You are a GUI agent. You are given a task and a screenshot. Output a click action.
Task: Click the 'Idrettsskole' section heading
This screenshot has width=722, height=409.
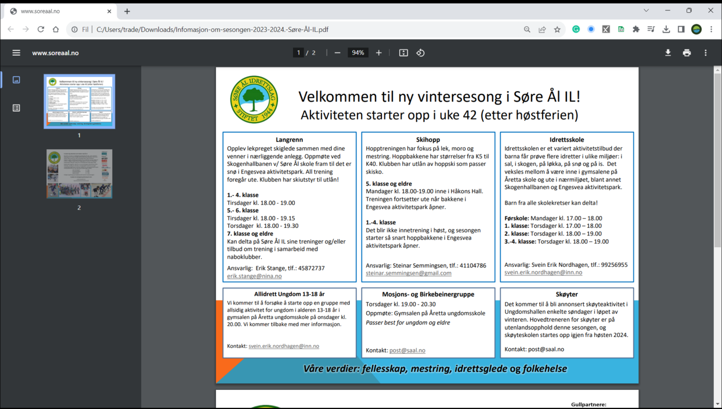coord(567,140)
